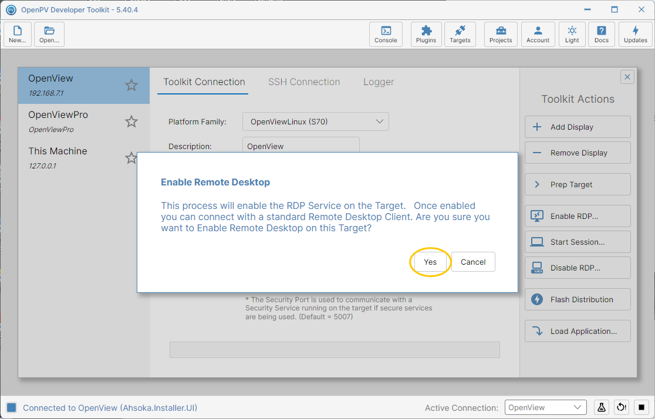Click the Load Application button
The width and height of the screenshot is (655, 419).
578,332
